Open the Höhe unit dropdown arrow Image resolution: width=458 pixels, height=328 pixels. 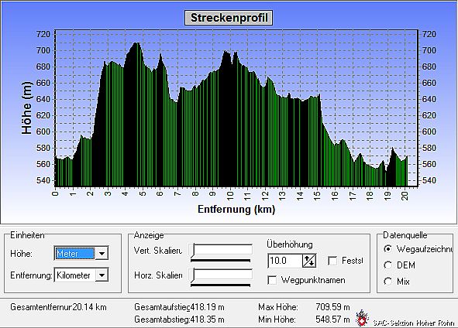[x=102, y=254]
